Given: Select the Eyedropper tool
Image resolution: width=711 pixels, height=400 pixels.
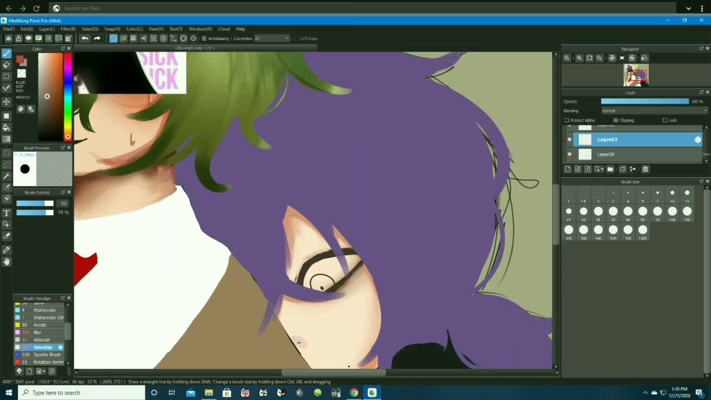Looking at the screenshot, I should click(x=7, y=250).
